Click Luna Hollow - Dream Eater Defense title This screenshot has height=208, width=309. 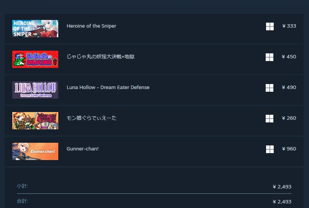[x=108, y=87]
